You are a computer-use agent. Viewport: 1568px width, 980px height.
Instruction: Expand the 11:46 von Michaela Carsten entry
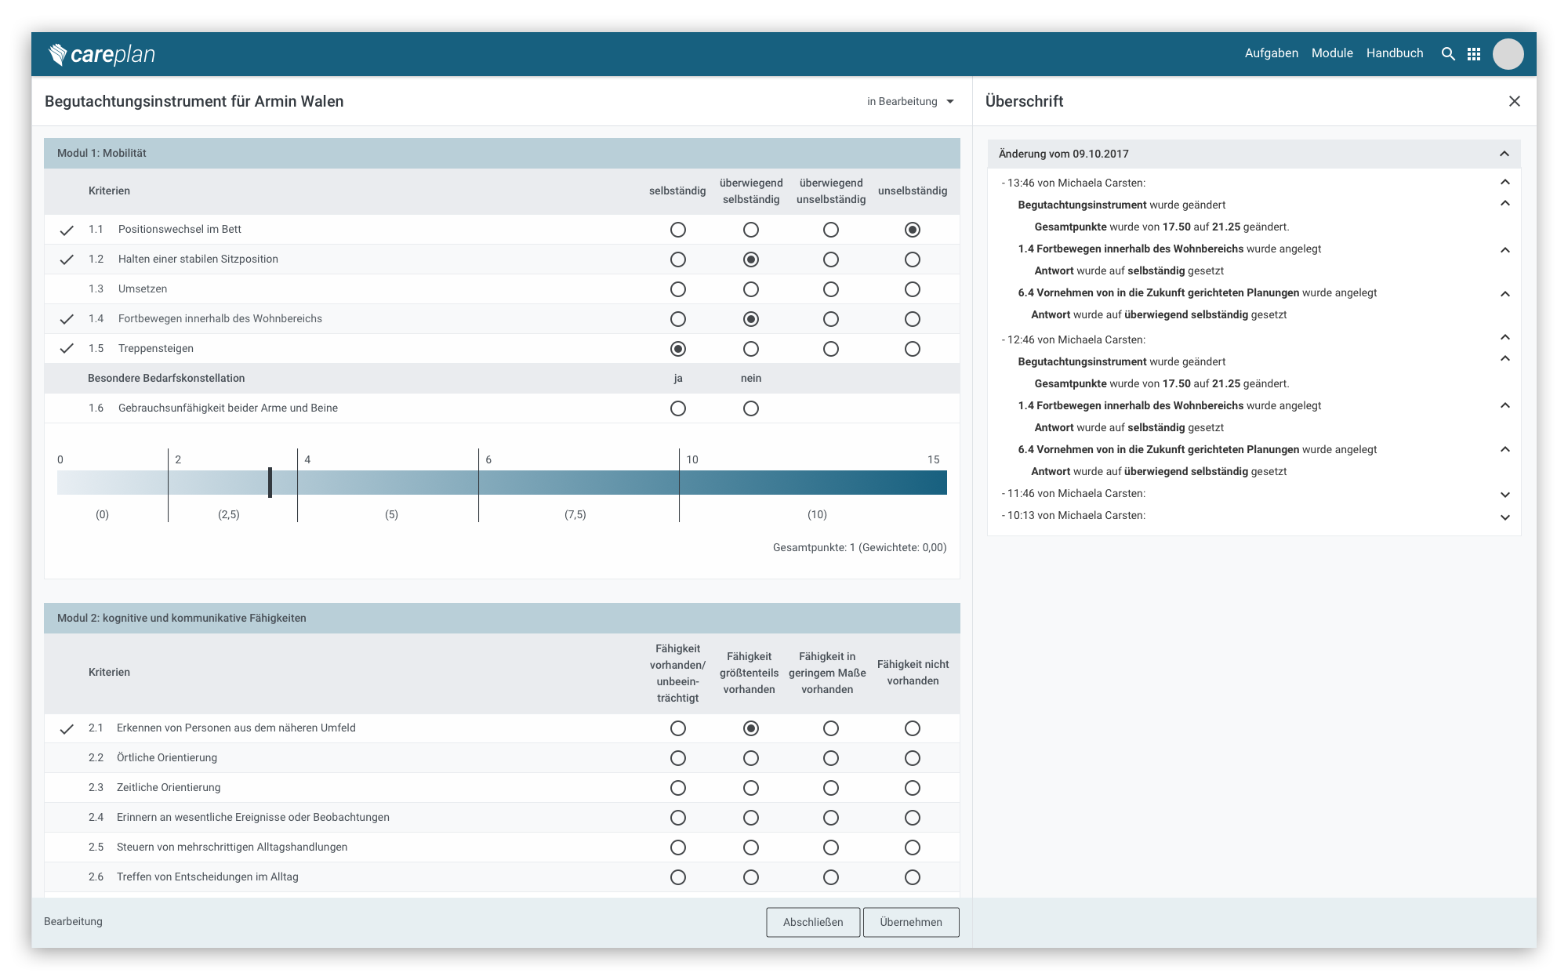(x=1504, y=495)
